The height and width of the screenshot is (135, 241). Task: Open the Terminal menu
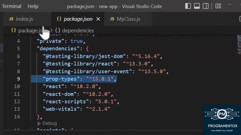[12, 6]
